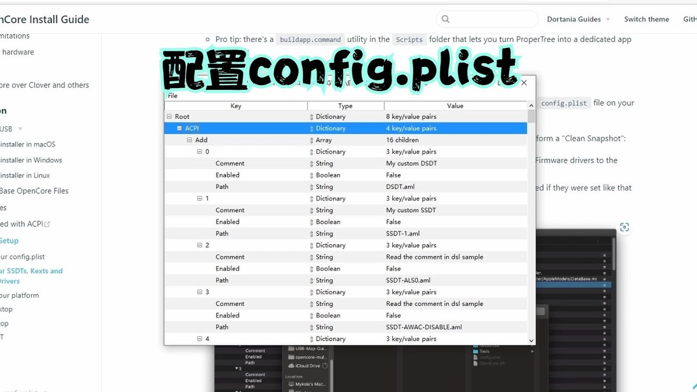Open type selector for Add Array row
Screen dimensions: 697x392
coord(312,140)
